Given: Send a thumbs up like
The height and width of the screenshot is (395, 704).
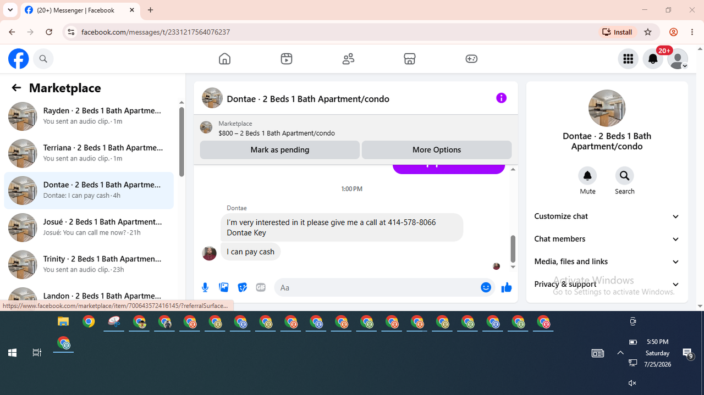Looking at the screenshot, I should (x=507, y=287).
